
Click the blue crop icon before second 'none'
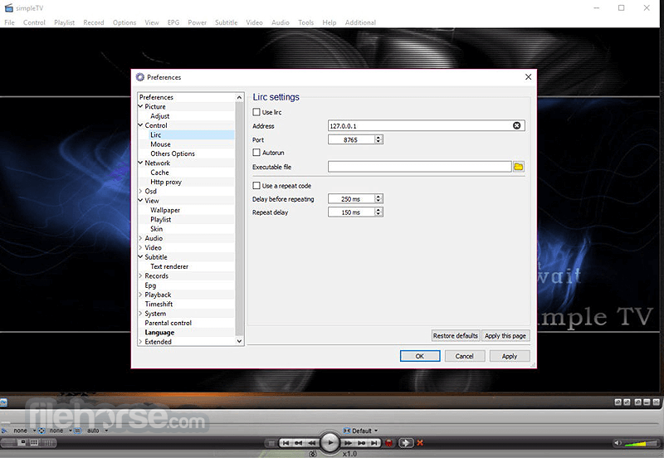point(41,431)
